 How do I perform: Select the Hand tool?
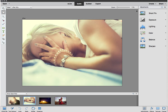(x=3, y=12)
